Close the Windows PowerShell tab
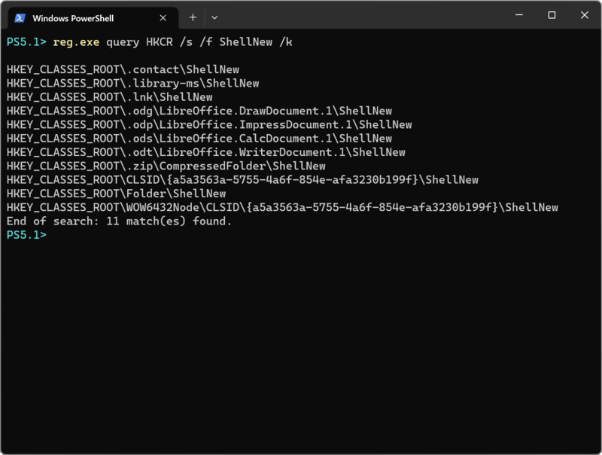 [163, 17]
